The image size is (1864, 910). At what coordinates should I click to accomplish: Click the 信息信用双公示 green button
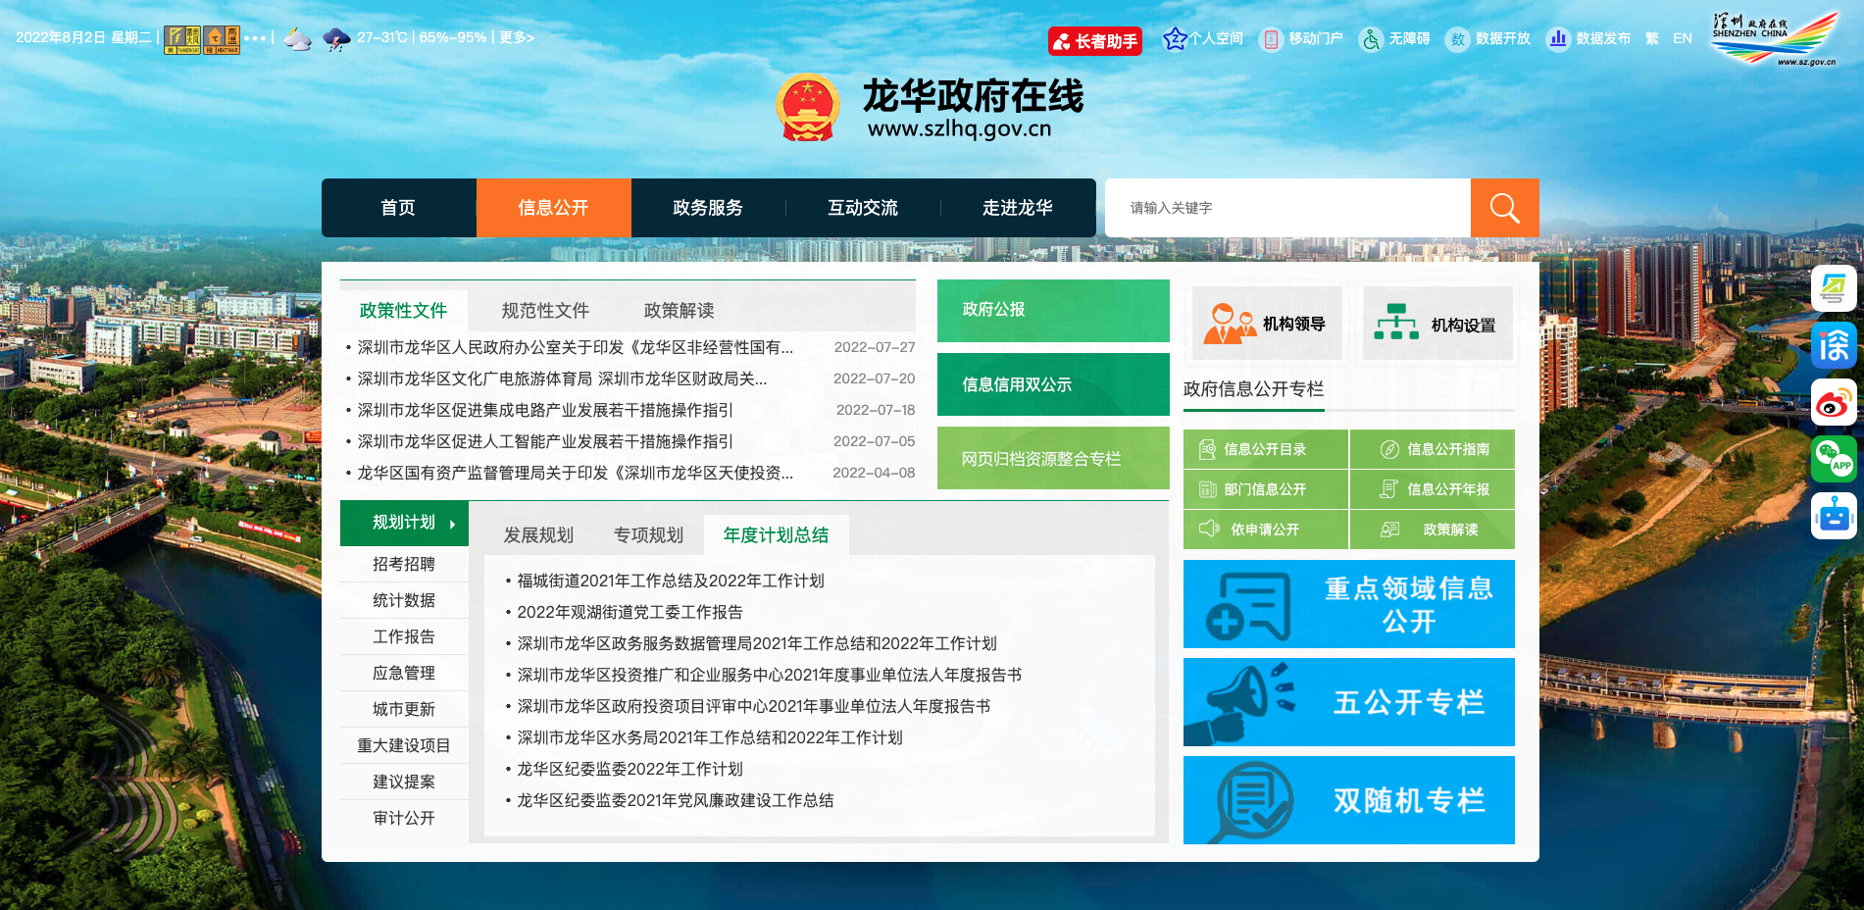coord(1053,384)
